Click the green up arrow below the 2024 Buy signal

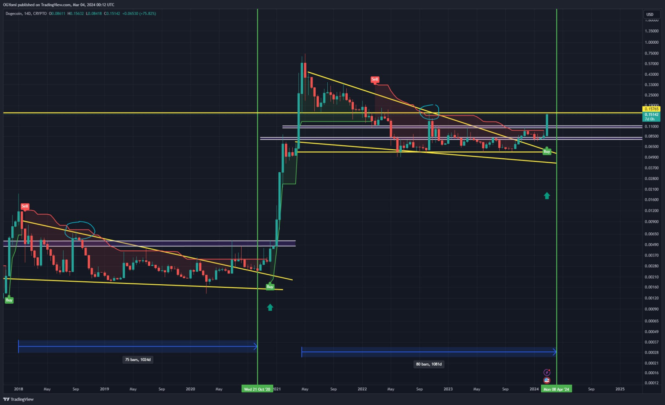[x=547, y=196]
